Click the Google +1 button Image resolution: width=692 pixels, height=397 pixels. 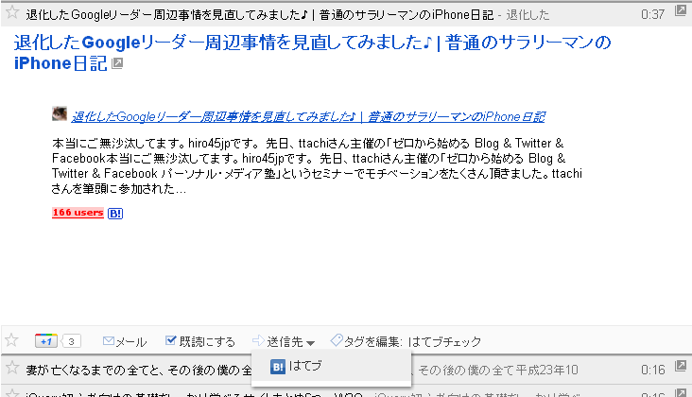coord(46,341)
